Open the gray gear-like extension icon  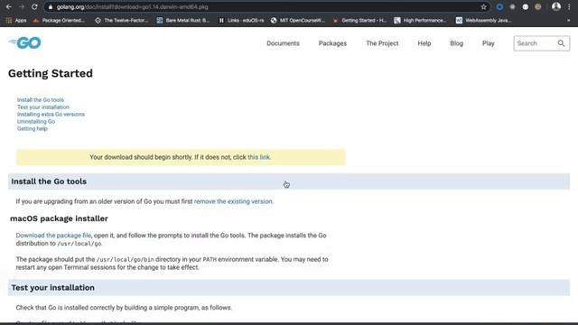512,7
